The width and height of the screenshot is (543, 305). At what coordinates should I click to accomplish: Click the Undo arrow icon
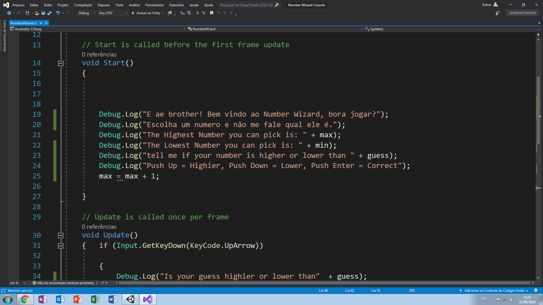pos(58,13)
